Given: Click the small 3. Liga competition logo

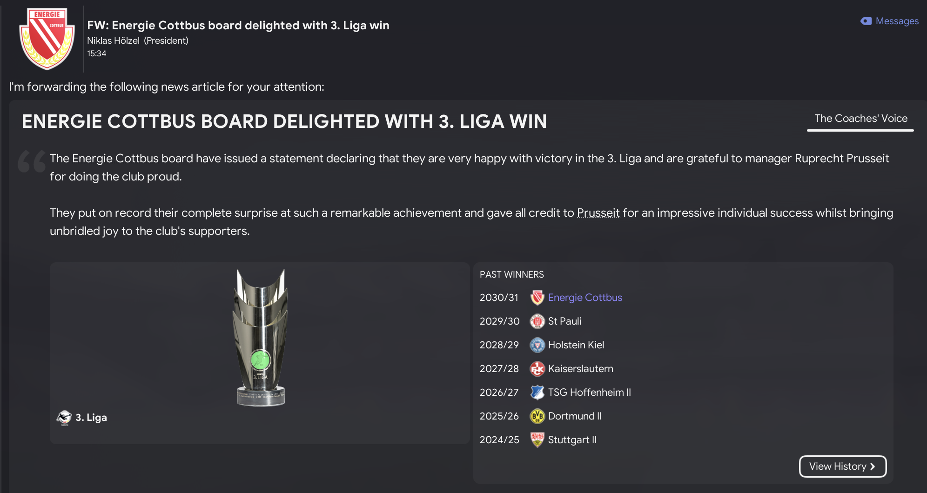Looking at the screenshot, I should (x=64, y=418).
